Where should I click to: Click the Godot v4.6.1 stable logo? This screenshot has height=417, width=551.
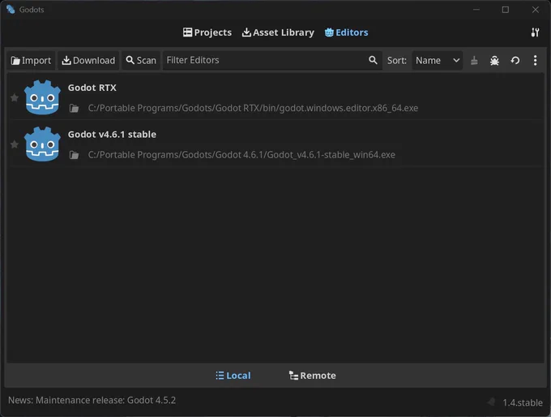click(42, 144)
